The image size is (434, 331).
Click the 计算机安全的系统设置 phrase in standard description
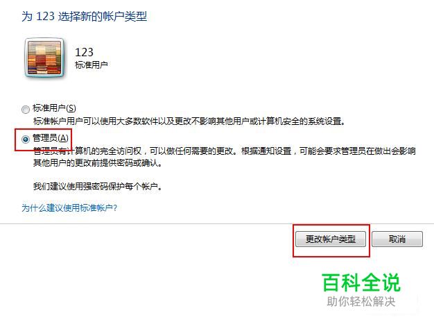point(300,121)
